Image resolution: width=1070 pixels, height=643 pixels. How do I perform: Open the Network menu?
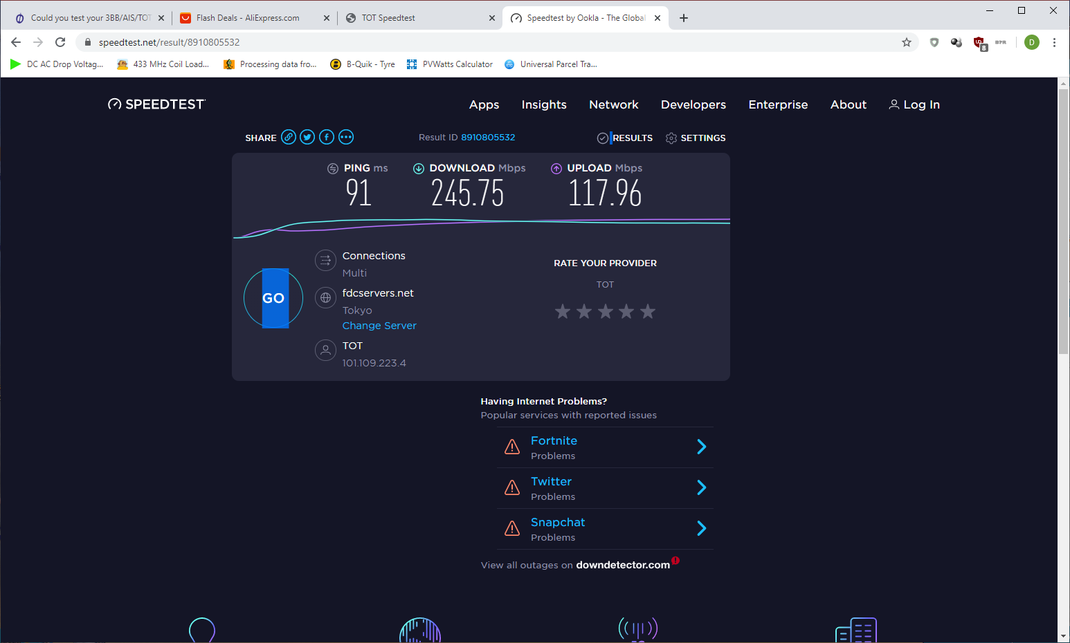click(614, 104)
